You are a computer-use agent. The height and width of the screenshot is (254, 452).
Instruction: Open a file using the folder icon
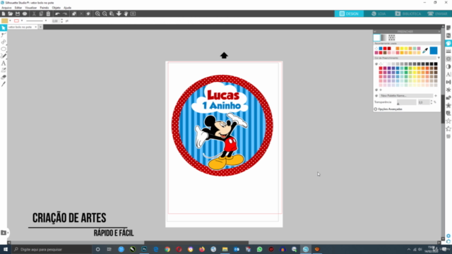pos(11,13)
